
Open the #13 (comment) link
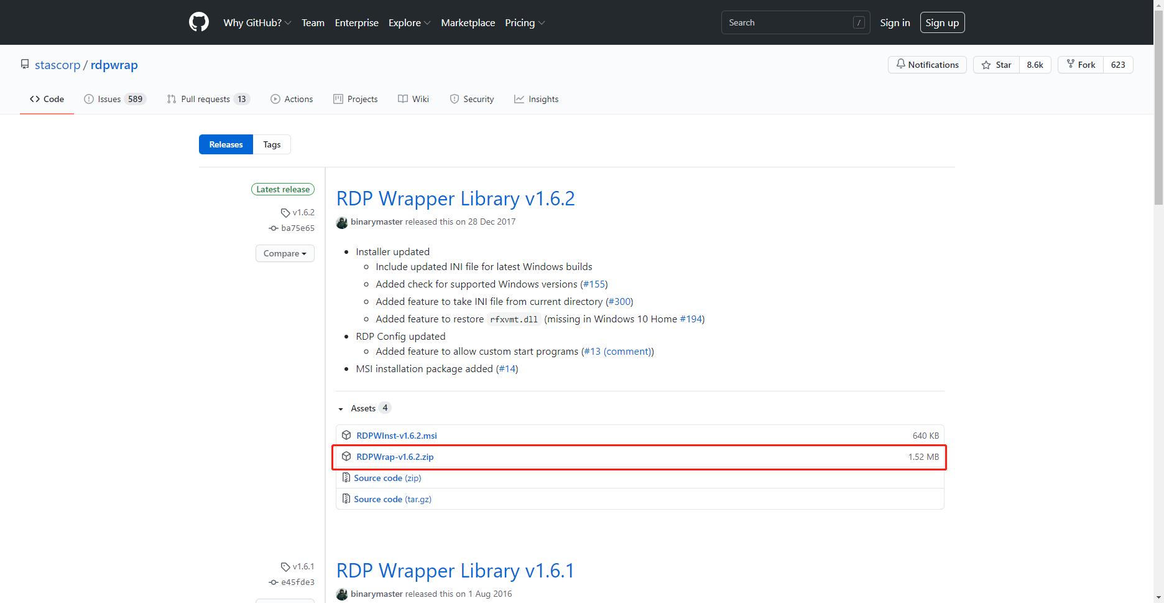(617, 351)
